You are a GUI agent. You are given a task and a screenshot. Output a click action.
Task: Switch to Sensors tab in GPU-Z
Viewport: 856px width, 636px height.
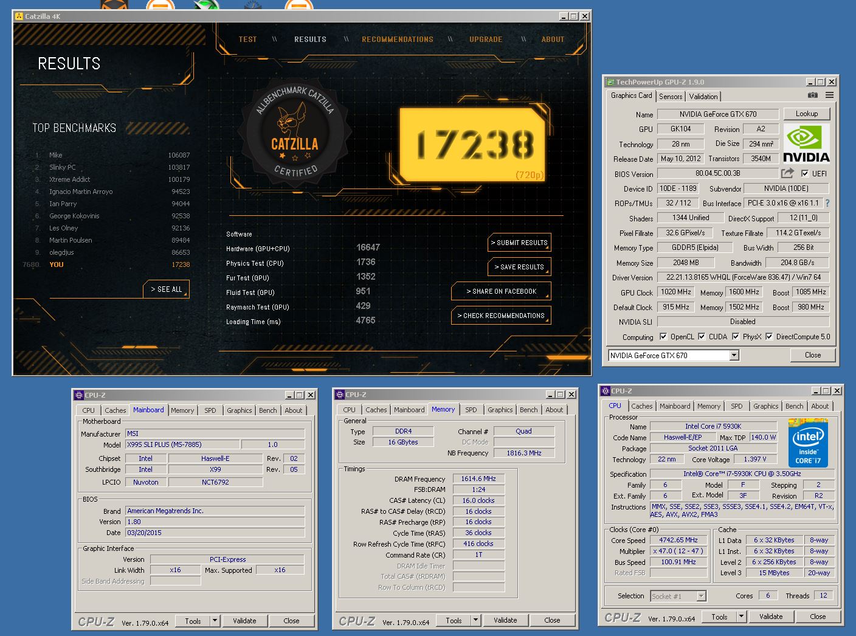point(671,96)
